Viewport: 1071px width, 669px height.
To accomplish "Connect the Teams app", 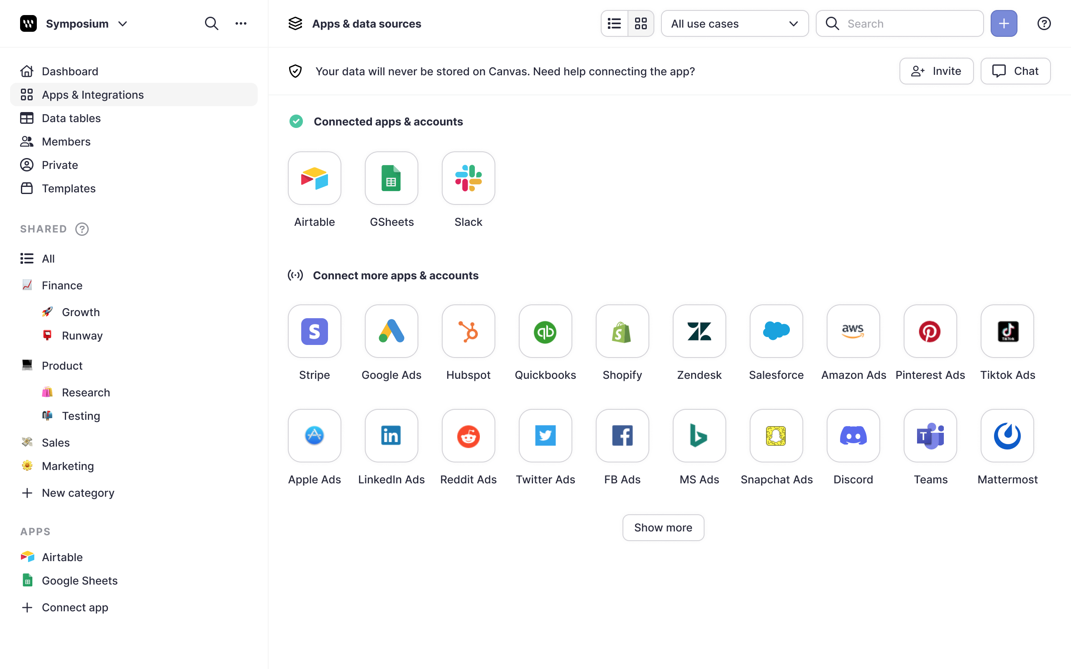I will (x=930, y=435).
